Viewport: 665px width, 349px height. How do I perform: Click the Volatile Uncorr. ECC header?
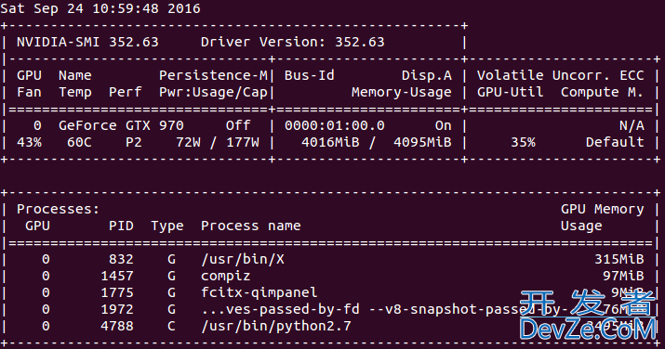pyautogui.click(x=560, y=75)
